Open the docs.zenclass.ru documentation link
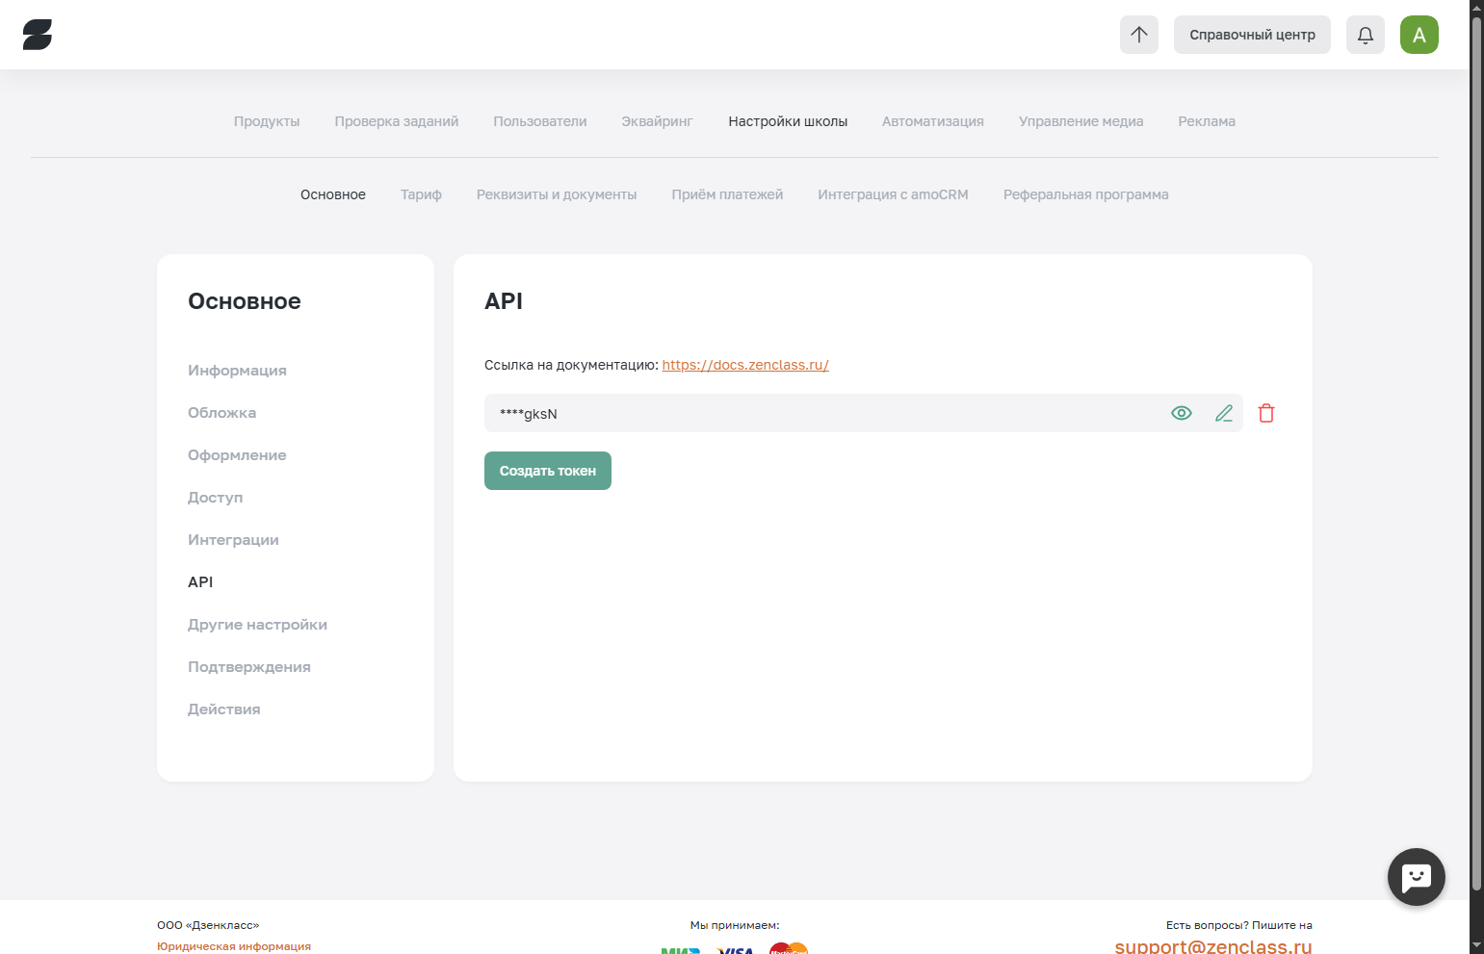This screenshot has height=954, width=1484. click(x=745, y=365)
